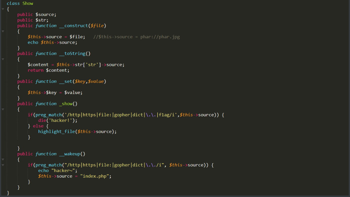Click '$value;' in the __set body
This screenshot has height=197, width=350.
tap(73, 93)
